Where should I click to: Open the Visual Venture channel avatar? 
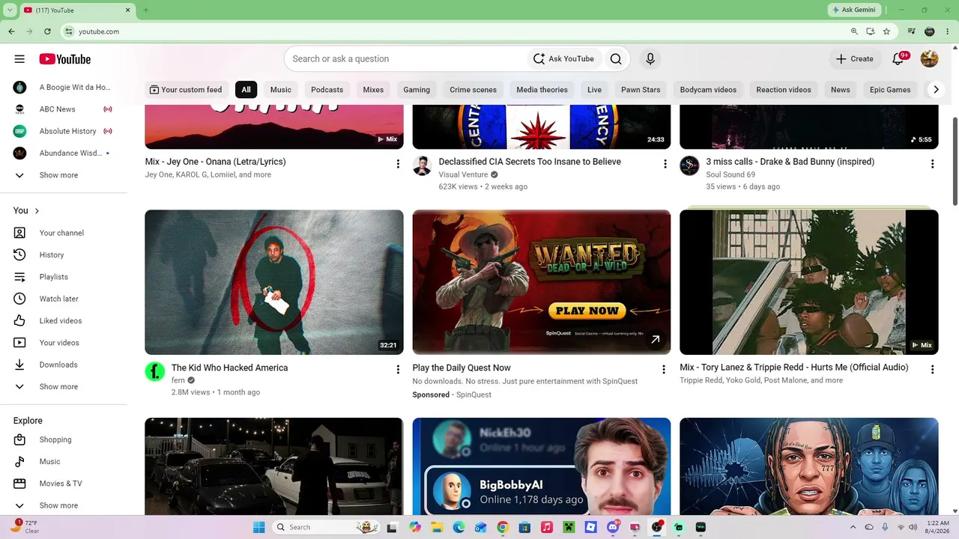tap(423, 166)
